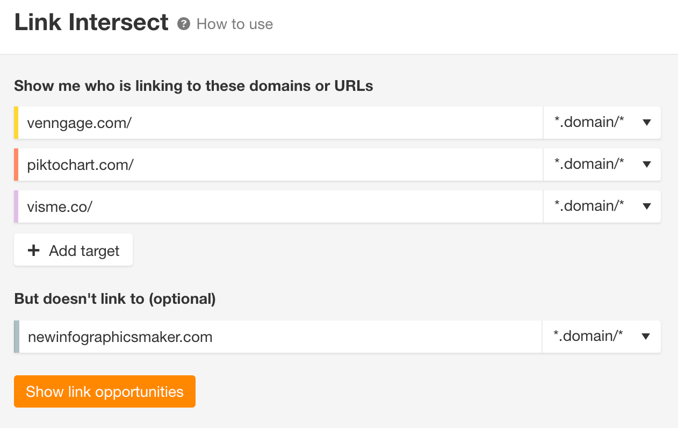The width and height of the screenshot is (678, 428).
Task: Click the purple color bar beside visme.co
Action: [x=17, y=206]
